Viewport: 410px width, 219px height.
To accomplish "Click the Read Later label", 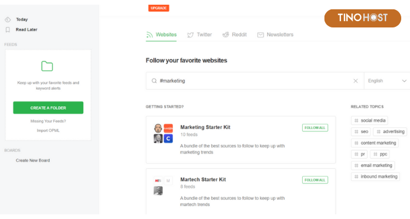I will coord(27,29).
